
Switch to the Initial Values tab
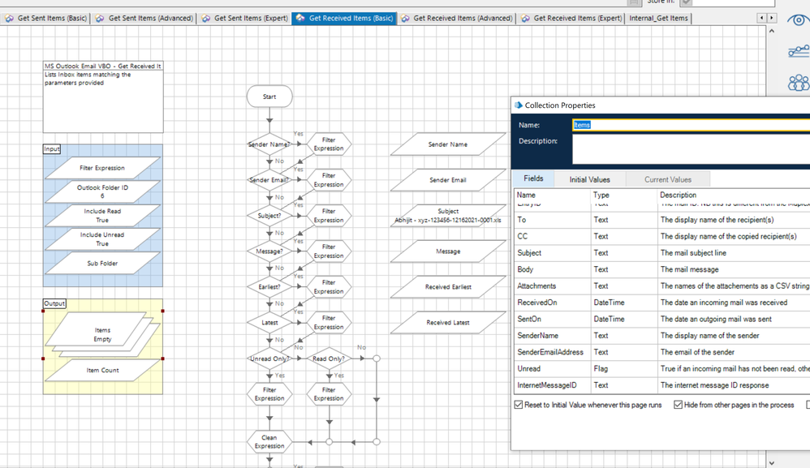coord(589,179)
